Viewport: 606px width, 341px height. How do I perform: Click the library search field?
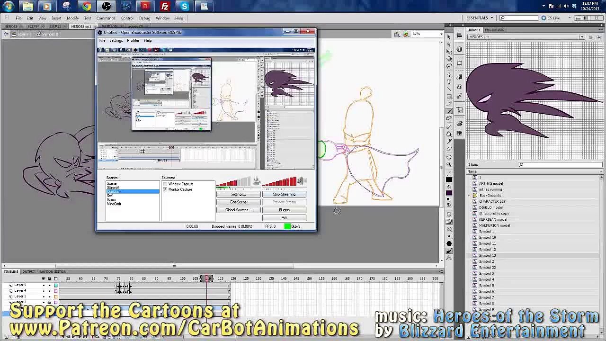click(560, 165)
